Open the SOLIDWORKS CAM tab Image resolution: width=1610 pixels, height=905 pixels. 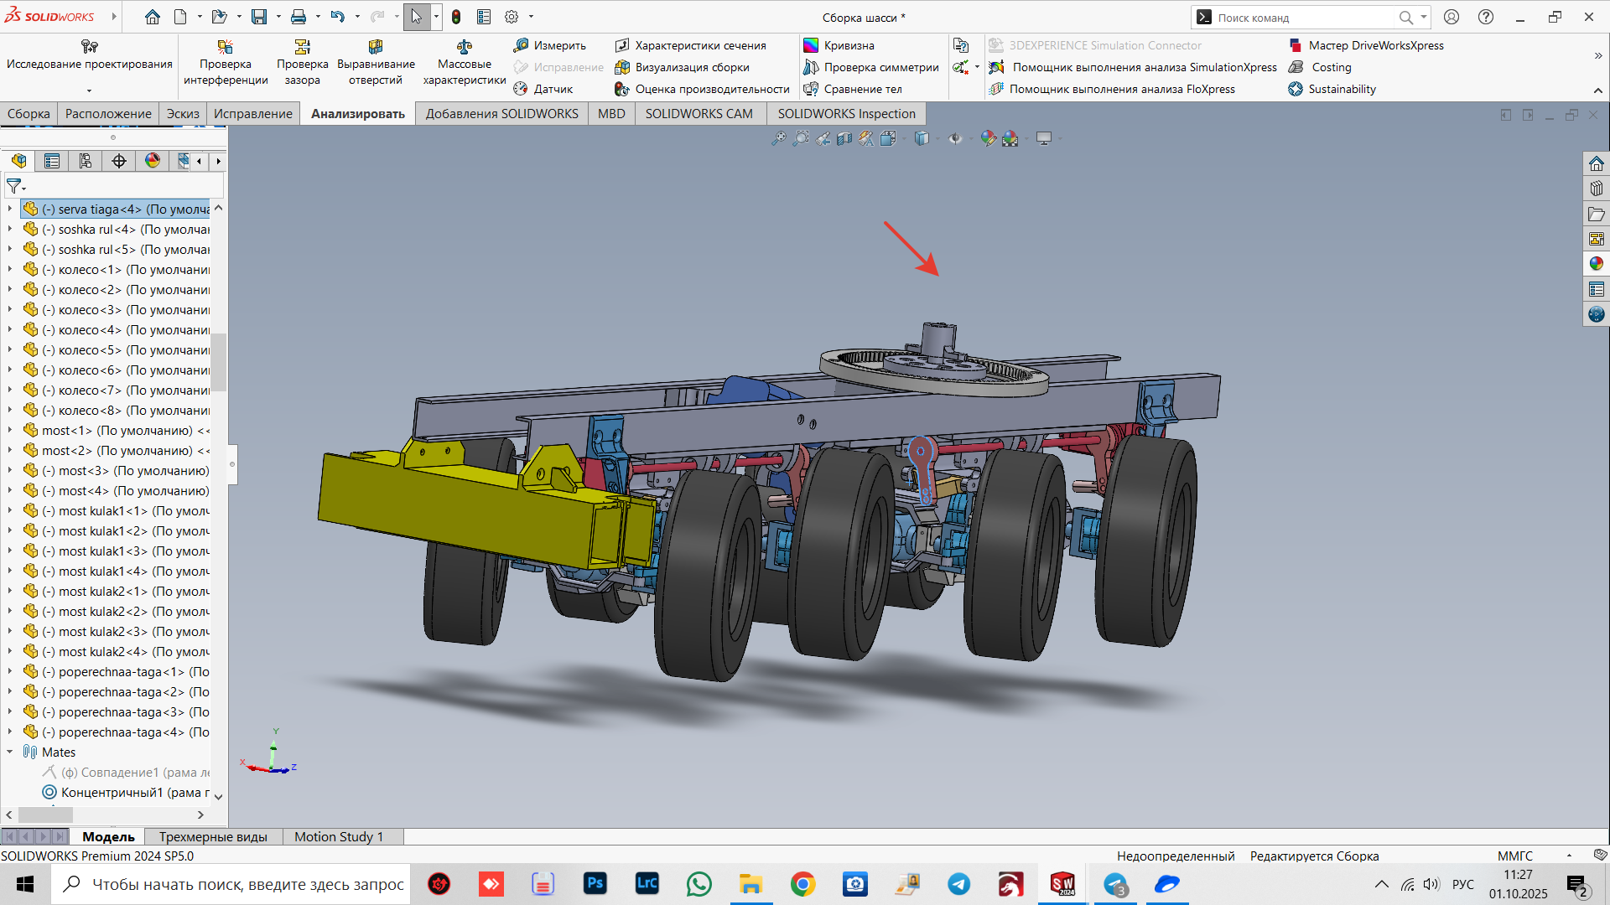pyautogui.click(x=699, y=114)
